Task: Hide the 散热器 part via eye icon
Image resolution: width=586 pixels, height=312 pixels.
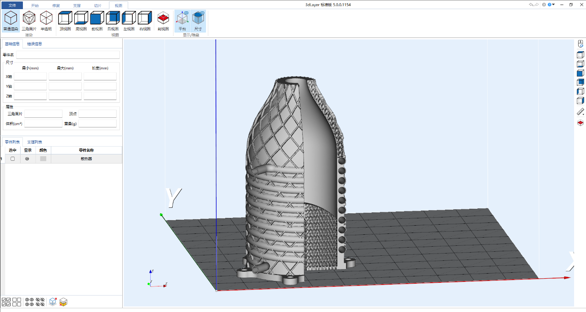Action: coord(27,159)
